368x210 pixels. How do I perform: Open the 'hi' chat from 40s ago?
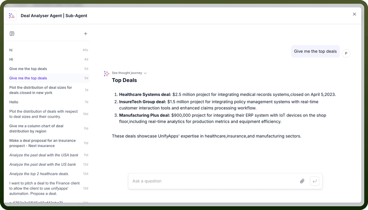[x=49, y=50]
